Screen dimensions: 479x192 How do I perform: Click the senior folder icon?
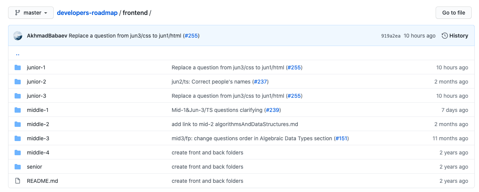pyautogui.click(x=18, y=167)
